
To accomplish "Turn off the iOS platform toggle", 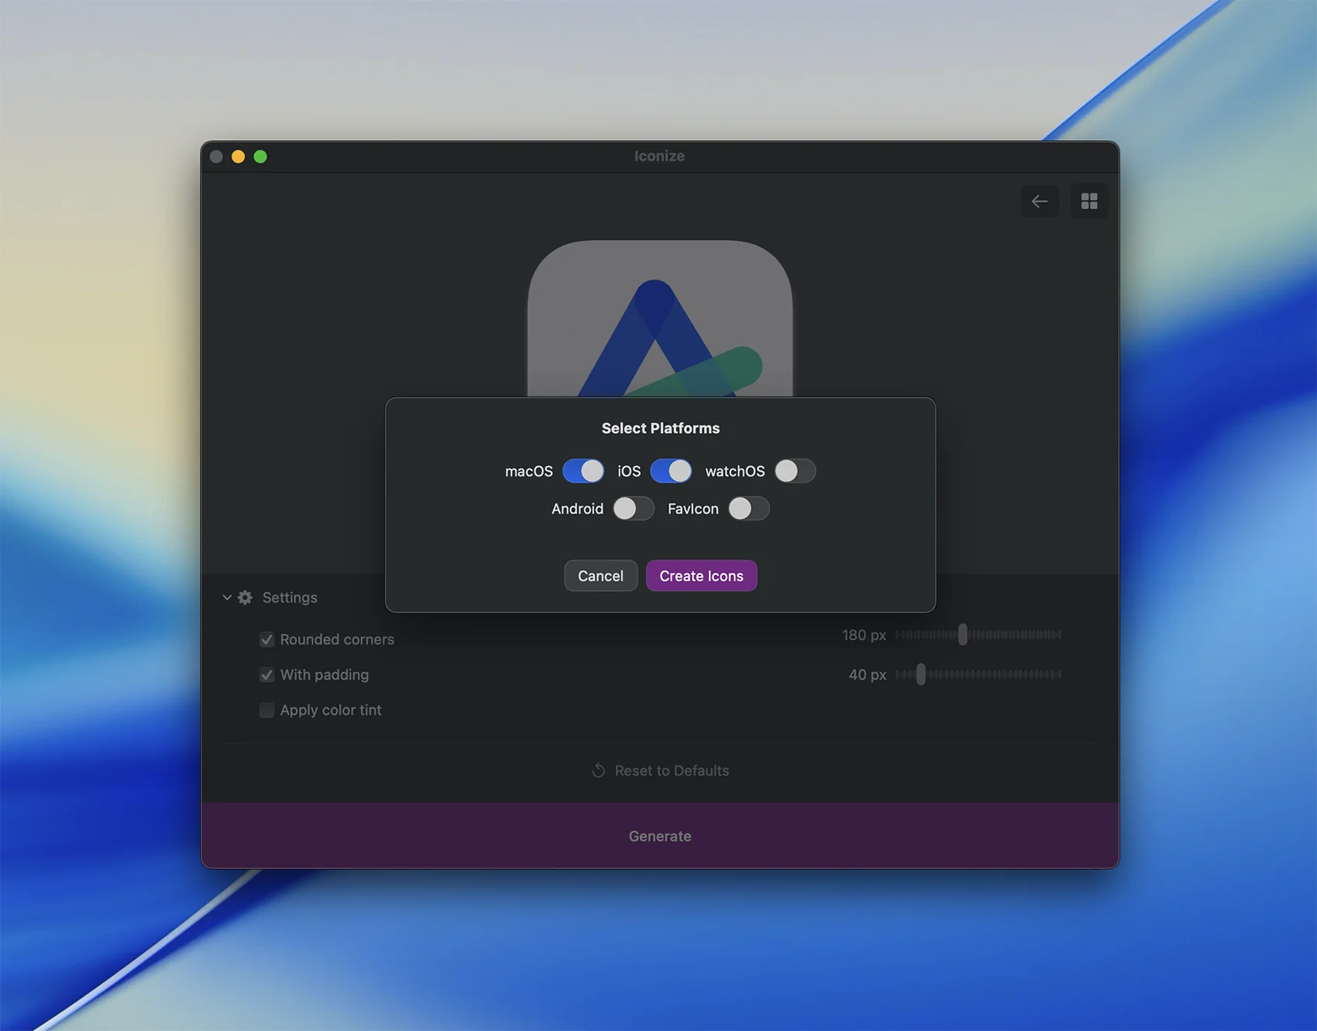I will pyautogui.click(x=671, y=471).
